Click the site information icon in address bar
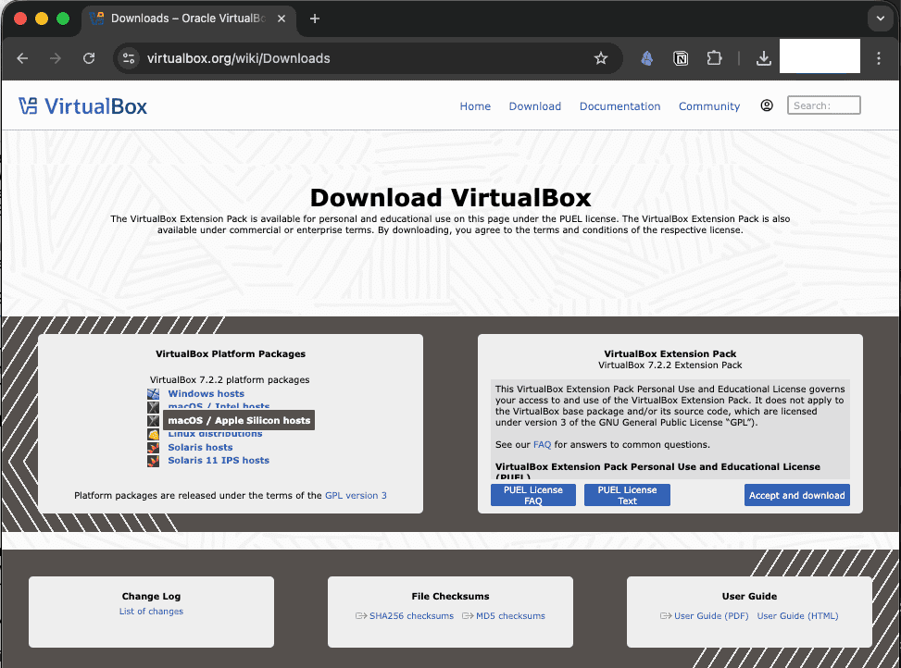Screen dimensions: 901x668 tap(129, 58)
